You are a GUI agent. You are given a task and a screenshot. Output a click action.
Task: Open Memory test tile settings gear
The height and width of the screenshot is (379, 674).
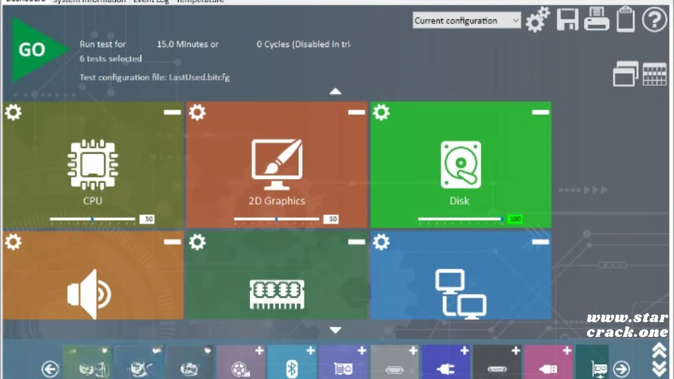click(197, 242)
